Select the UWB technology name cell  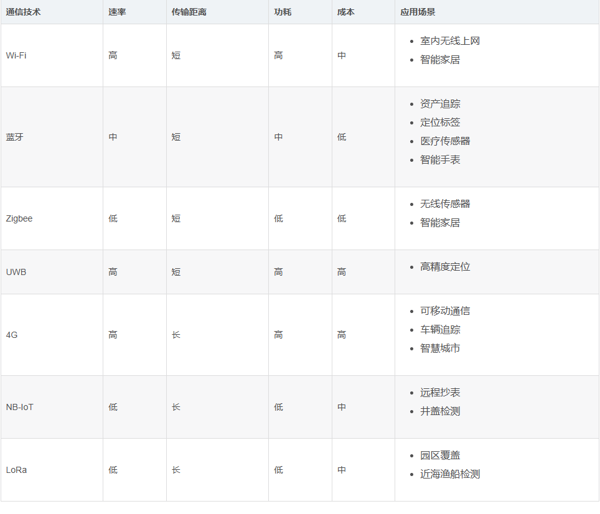coord(16,272)
